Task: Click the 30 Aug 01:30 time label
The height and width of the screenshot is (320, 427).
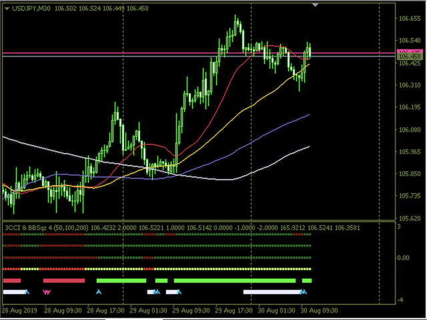Action: 277,311
